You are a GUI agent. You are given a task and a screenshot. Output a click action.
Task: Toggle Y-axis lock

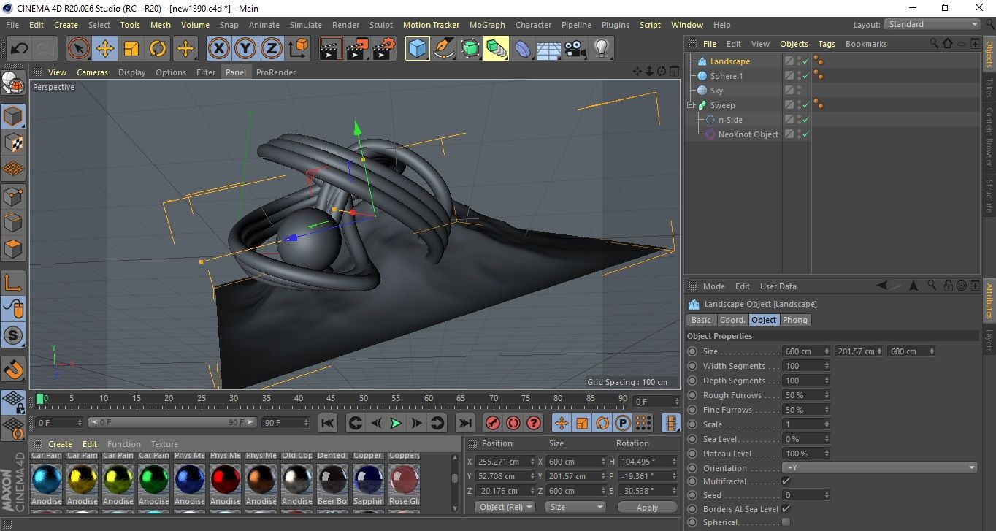245,49
